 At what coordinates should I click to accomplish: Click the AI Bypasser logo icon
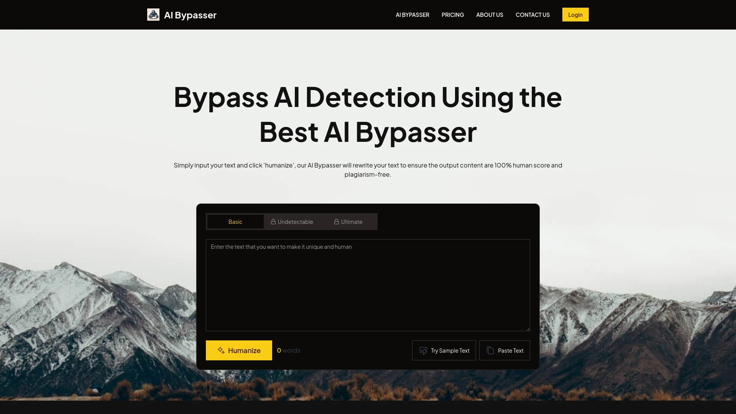(x=153, y=15)
